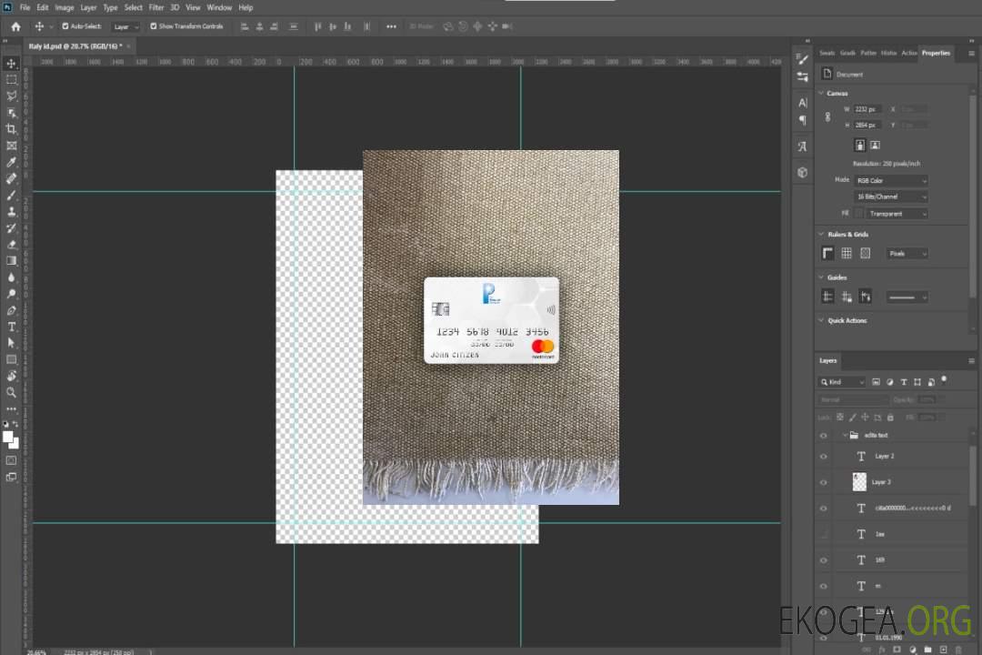Pick the Horizontal Type tool

[12, 327]
